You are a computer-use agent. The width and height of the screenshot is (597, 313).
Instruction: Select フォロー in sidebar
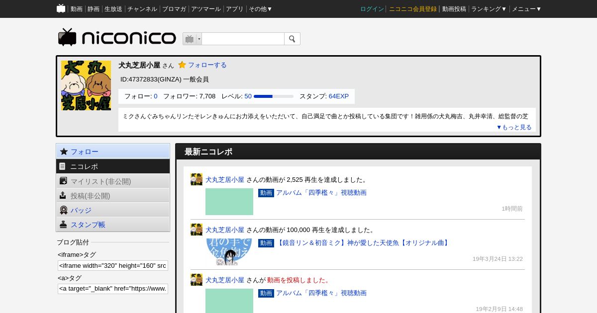pos(113,152)
